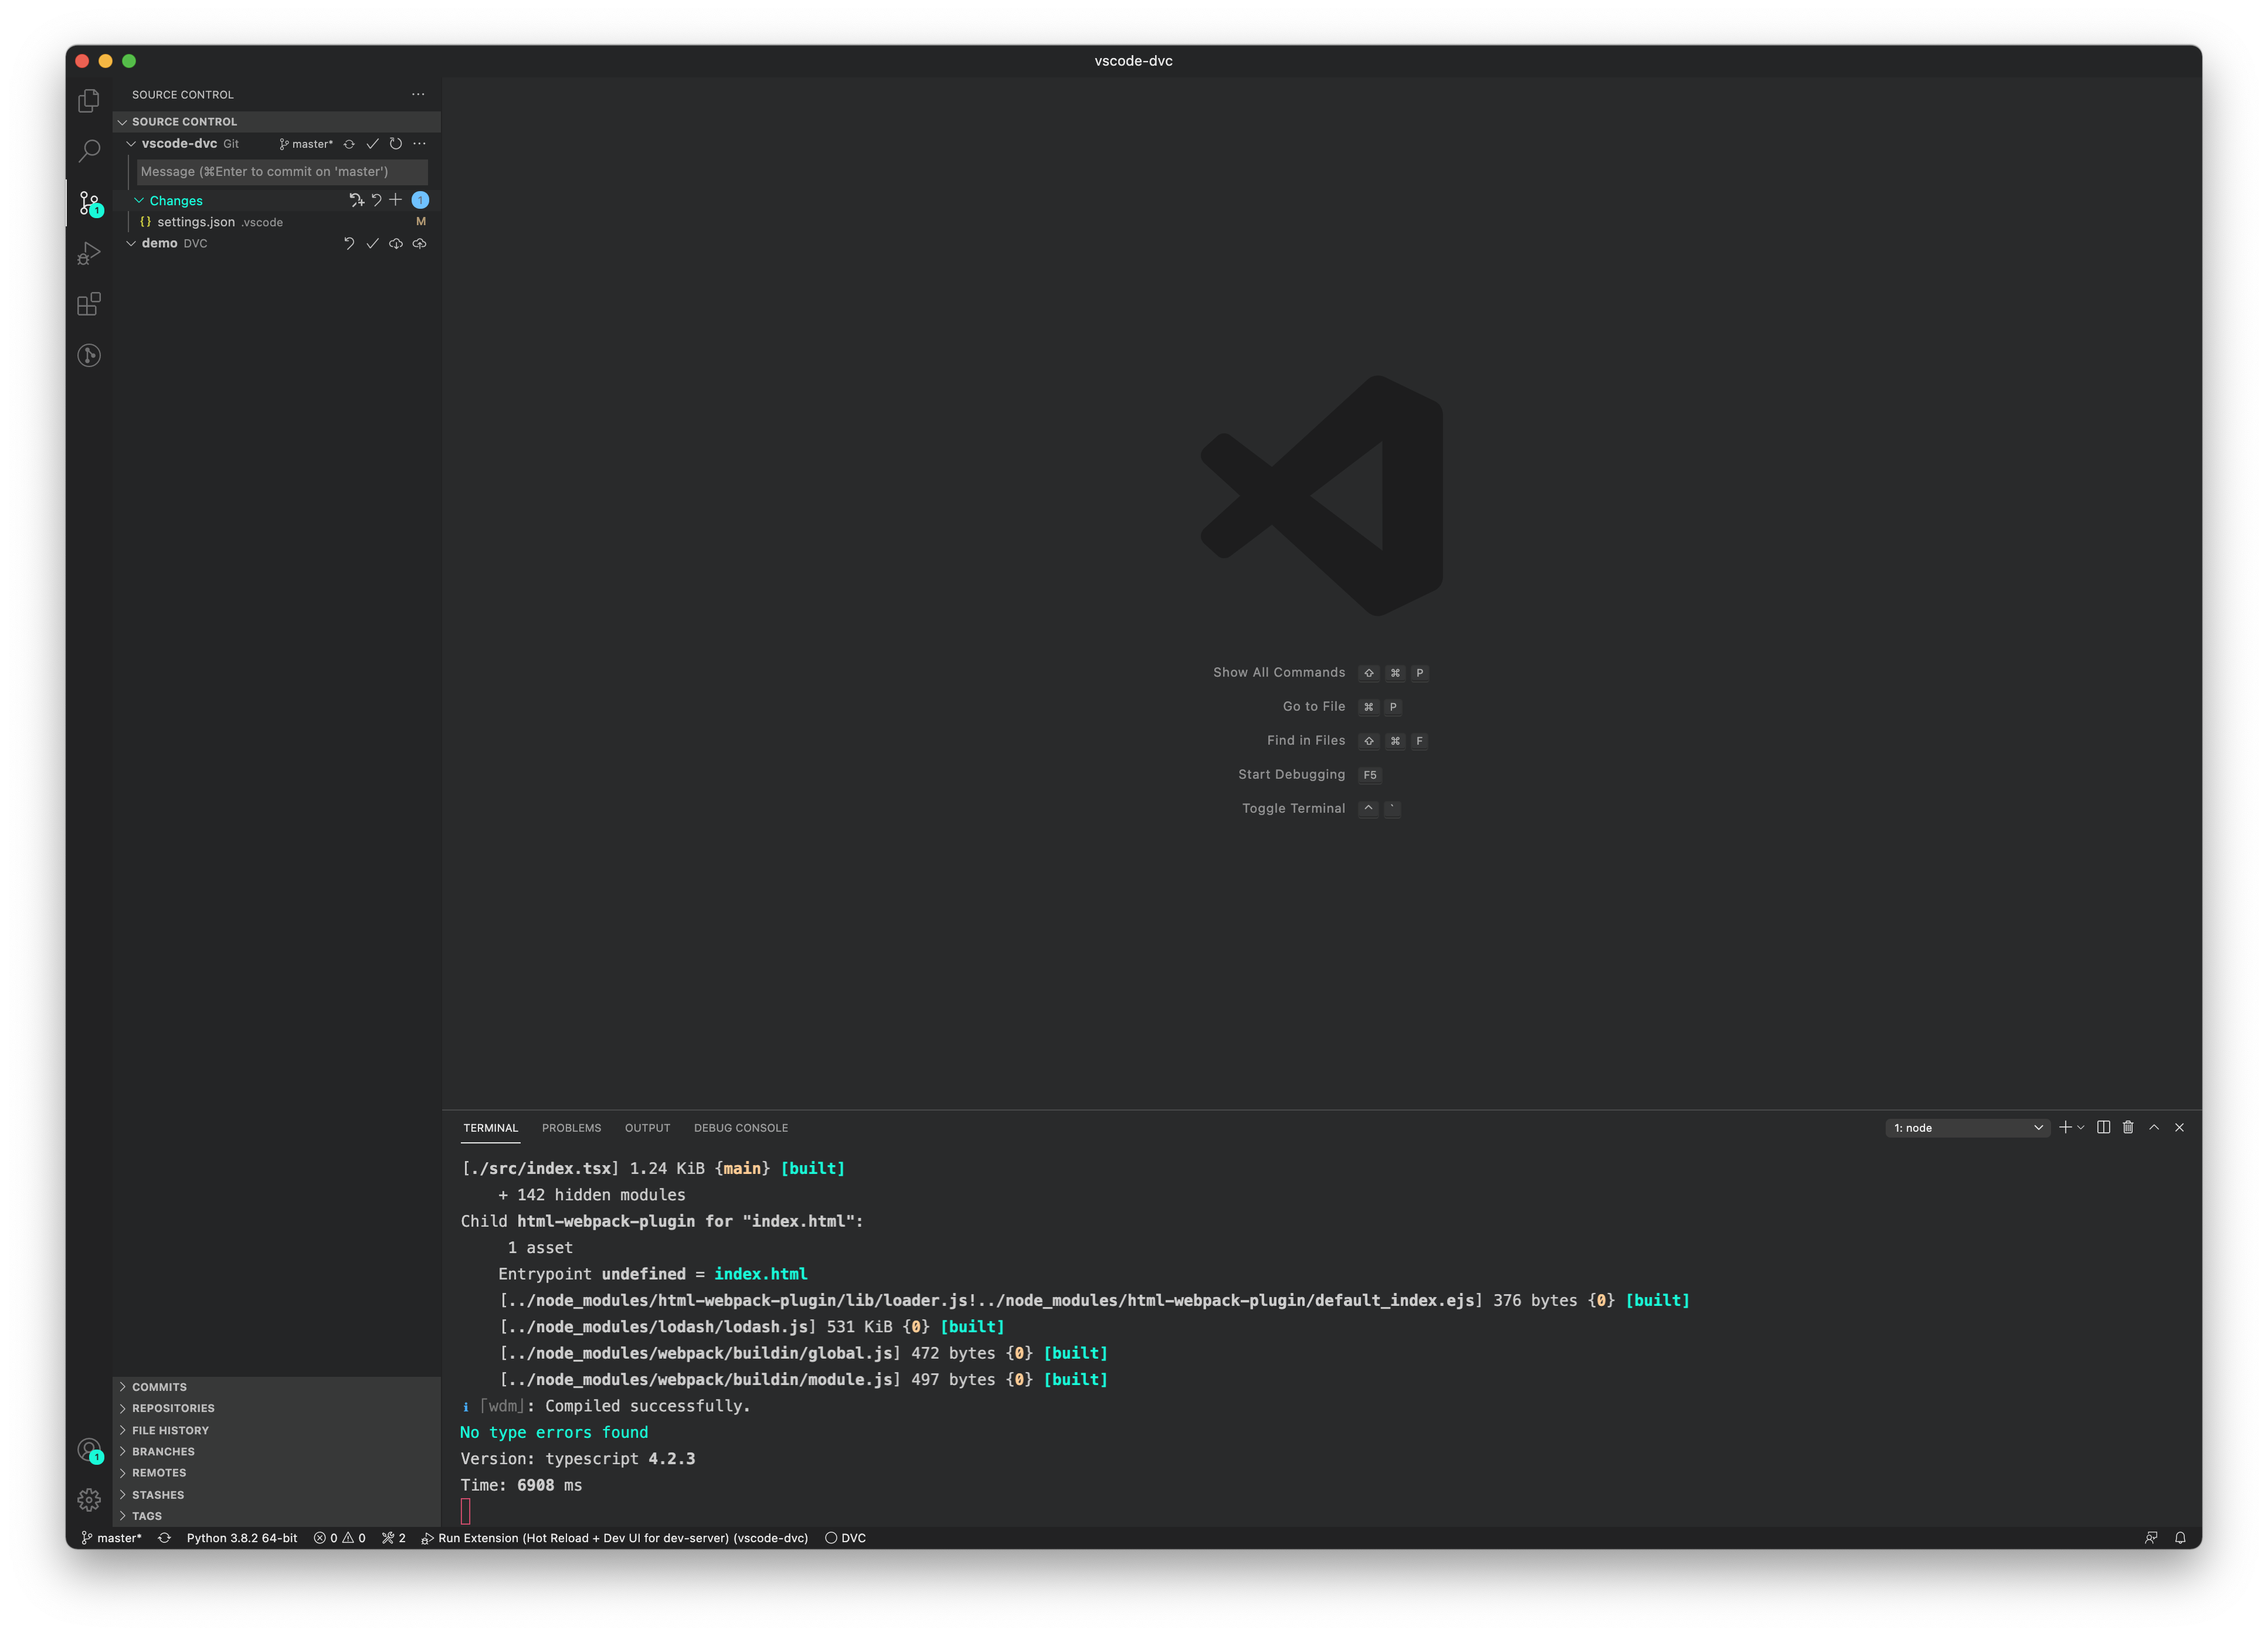
Task: Stage all changes with the plus icon
Action: (x=396, y=200)
